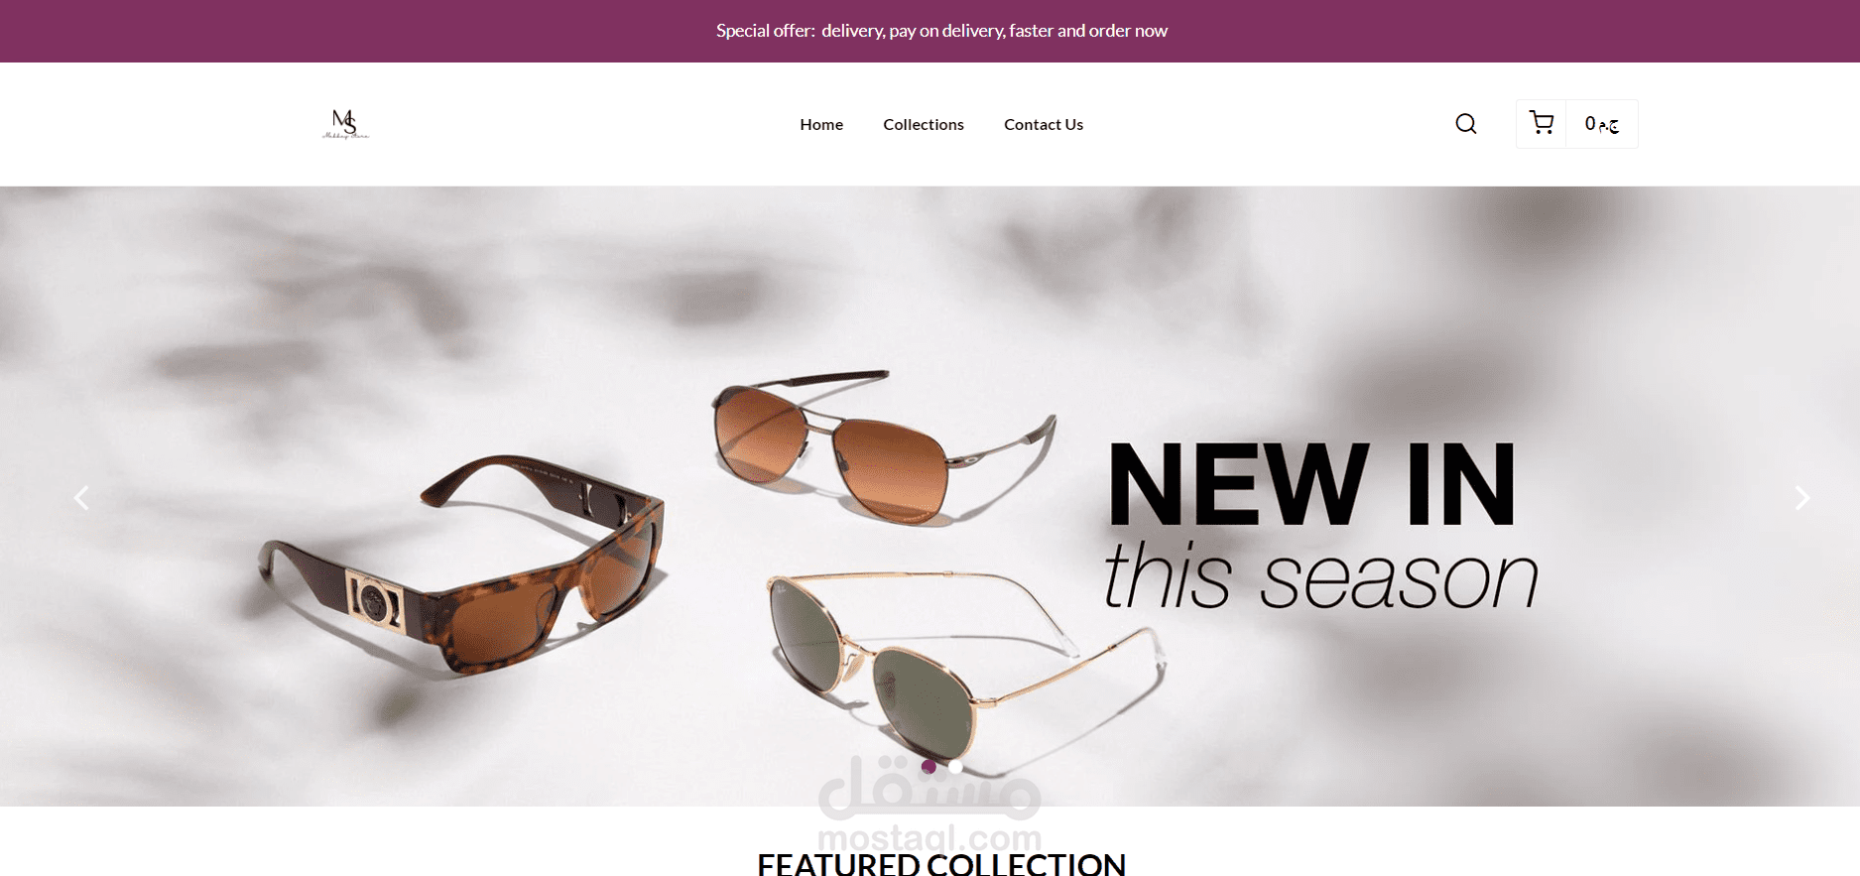
Task: Open the Home menu item
Action: 821,124
